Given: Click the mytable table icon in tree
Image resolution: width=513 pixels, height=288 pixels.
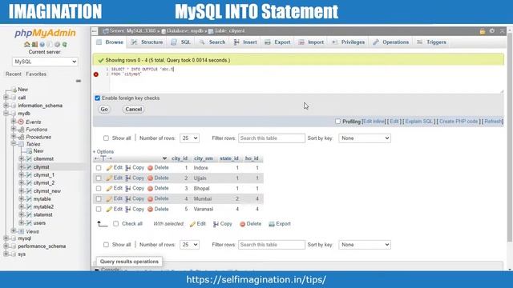Looking at the screenshot, I should [x=29, y=199].
